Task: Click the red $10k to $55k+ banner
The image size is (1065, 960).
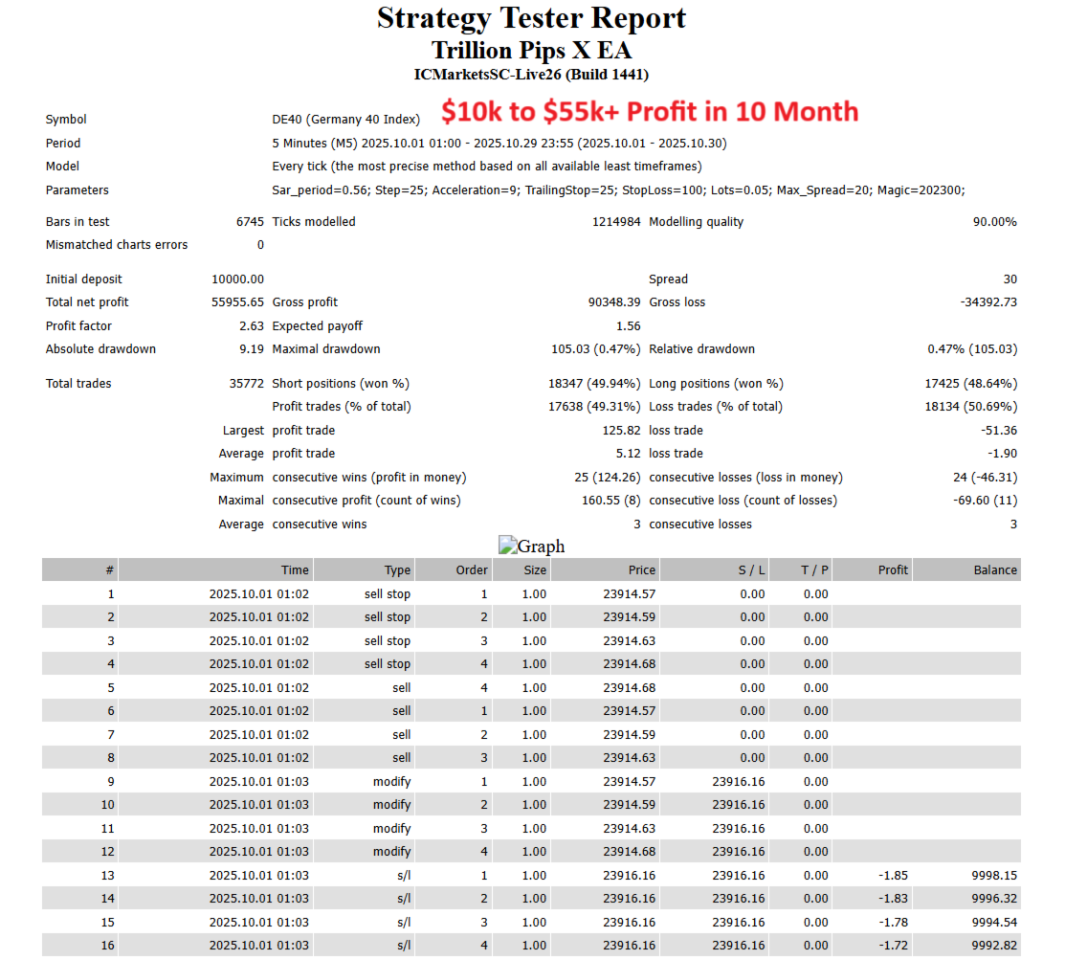Action: click(x=648, y=112)
